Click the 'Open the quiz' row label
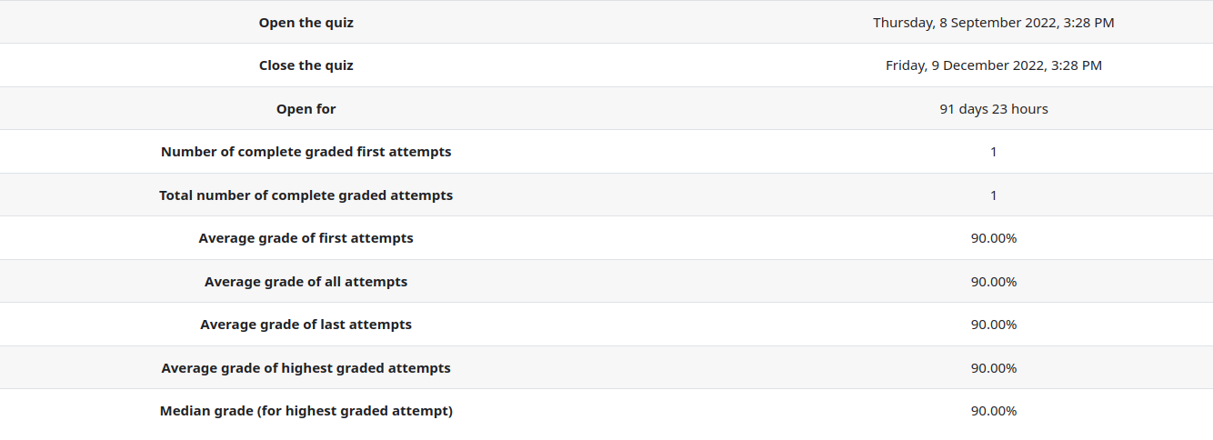Screen dimensions: 1213x440 [306, 23]
